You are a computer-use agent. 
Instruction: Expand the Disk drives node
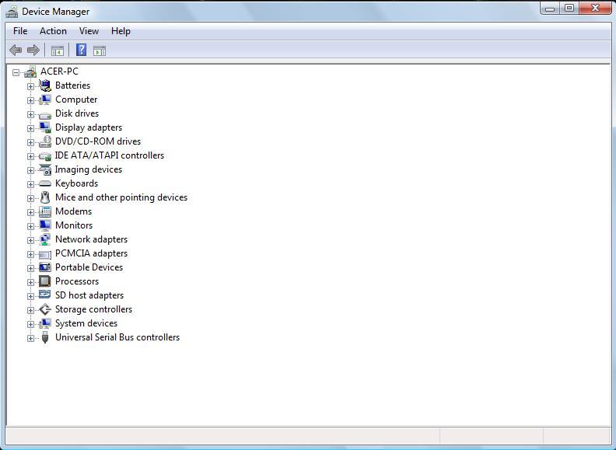(30, 113)
